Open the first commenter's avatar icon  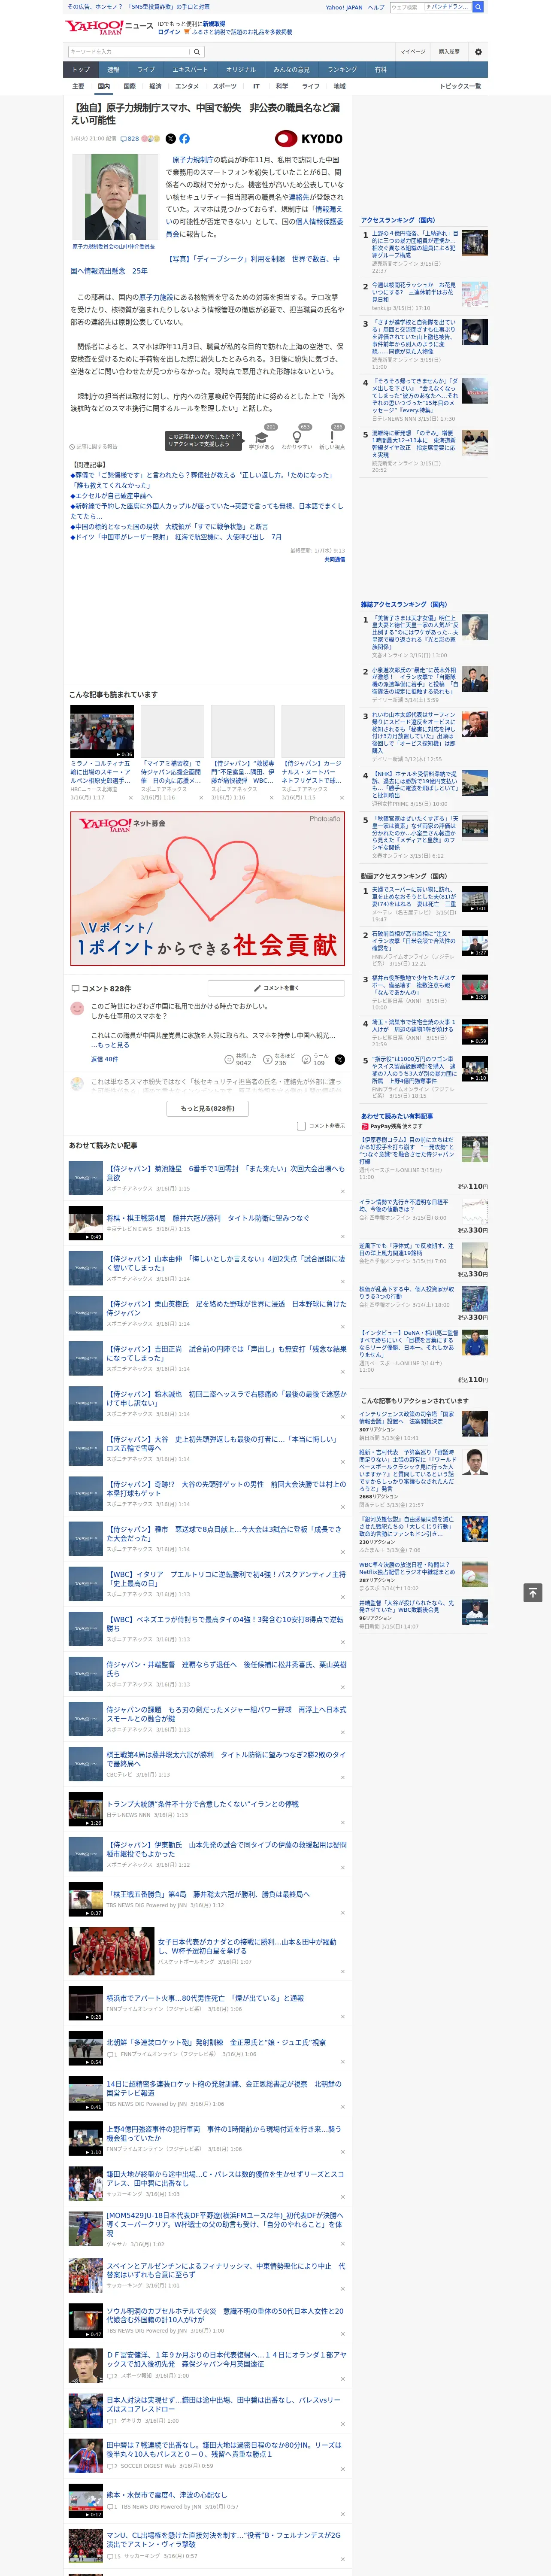pyautogui.click(x=77, y=1008)
